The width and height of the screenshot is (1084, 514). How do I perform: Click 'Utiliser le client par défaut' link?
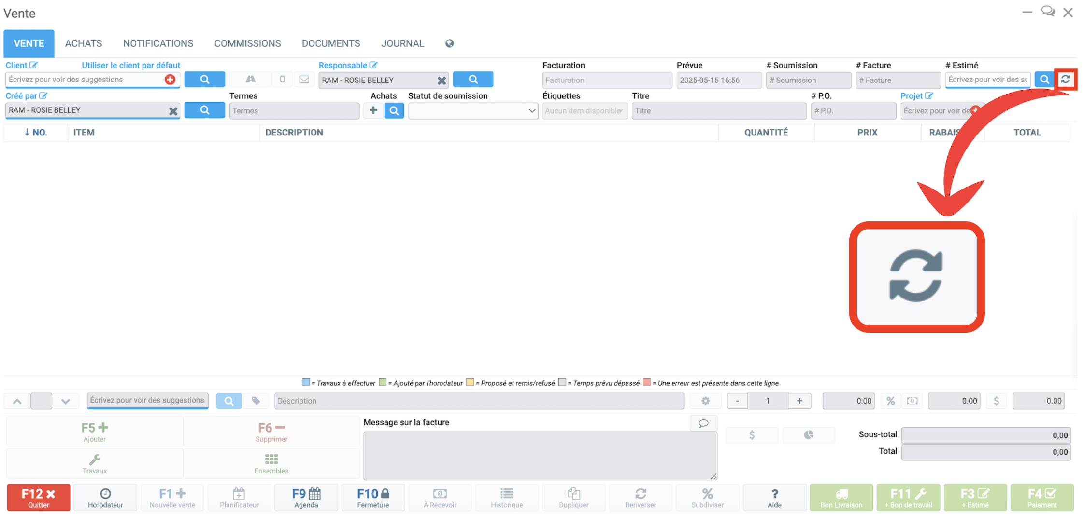pos(131,65)
